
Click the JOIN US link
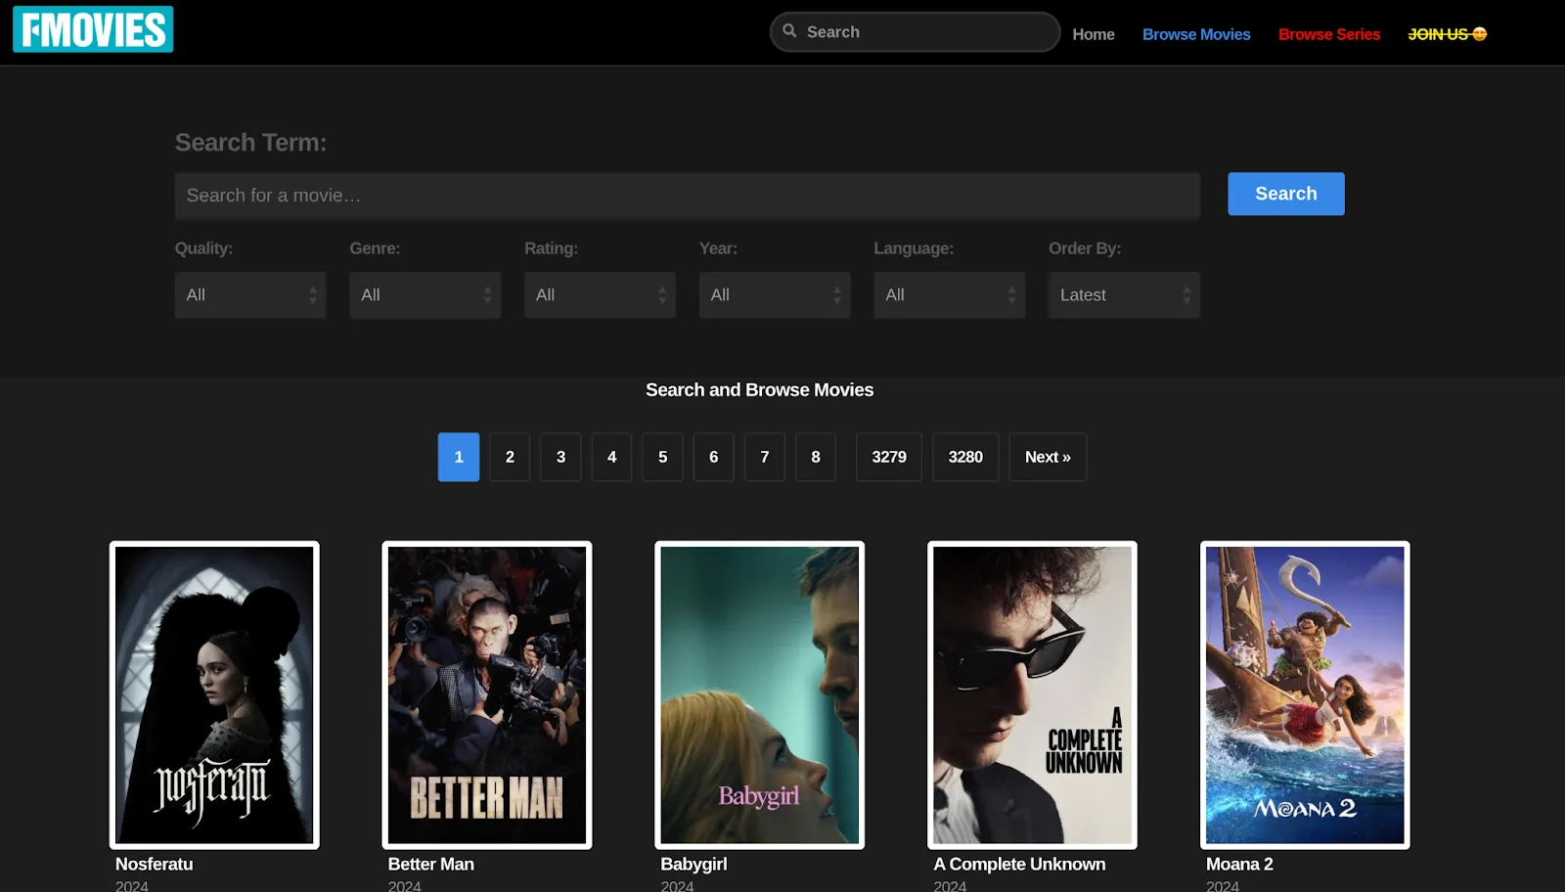[1447, 34]
